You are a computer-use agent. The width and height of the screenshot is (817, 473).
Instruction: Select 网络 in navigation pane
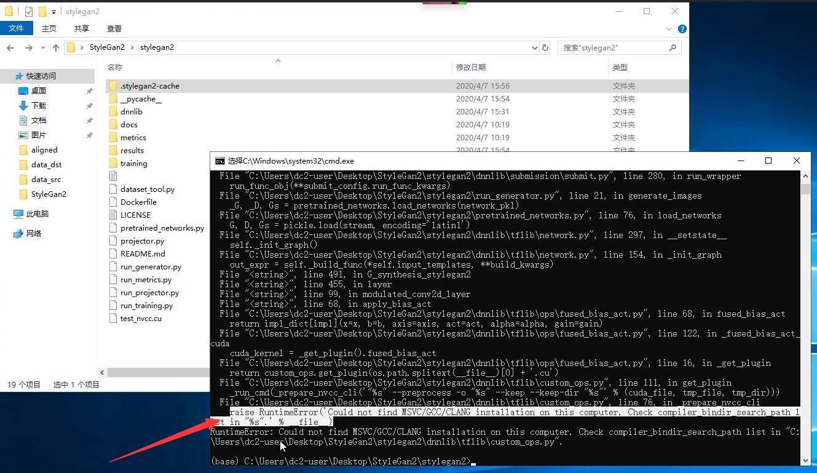tap(34, 234)
